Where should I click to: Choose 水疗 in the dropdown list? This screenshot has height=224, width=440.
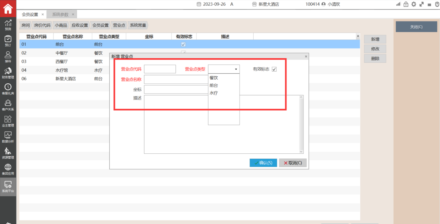(x=214, y=93)
